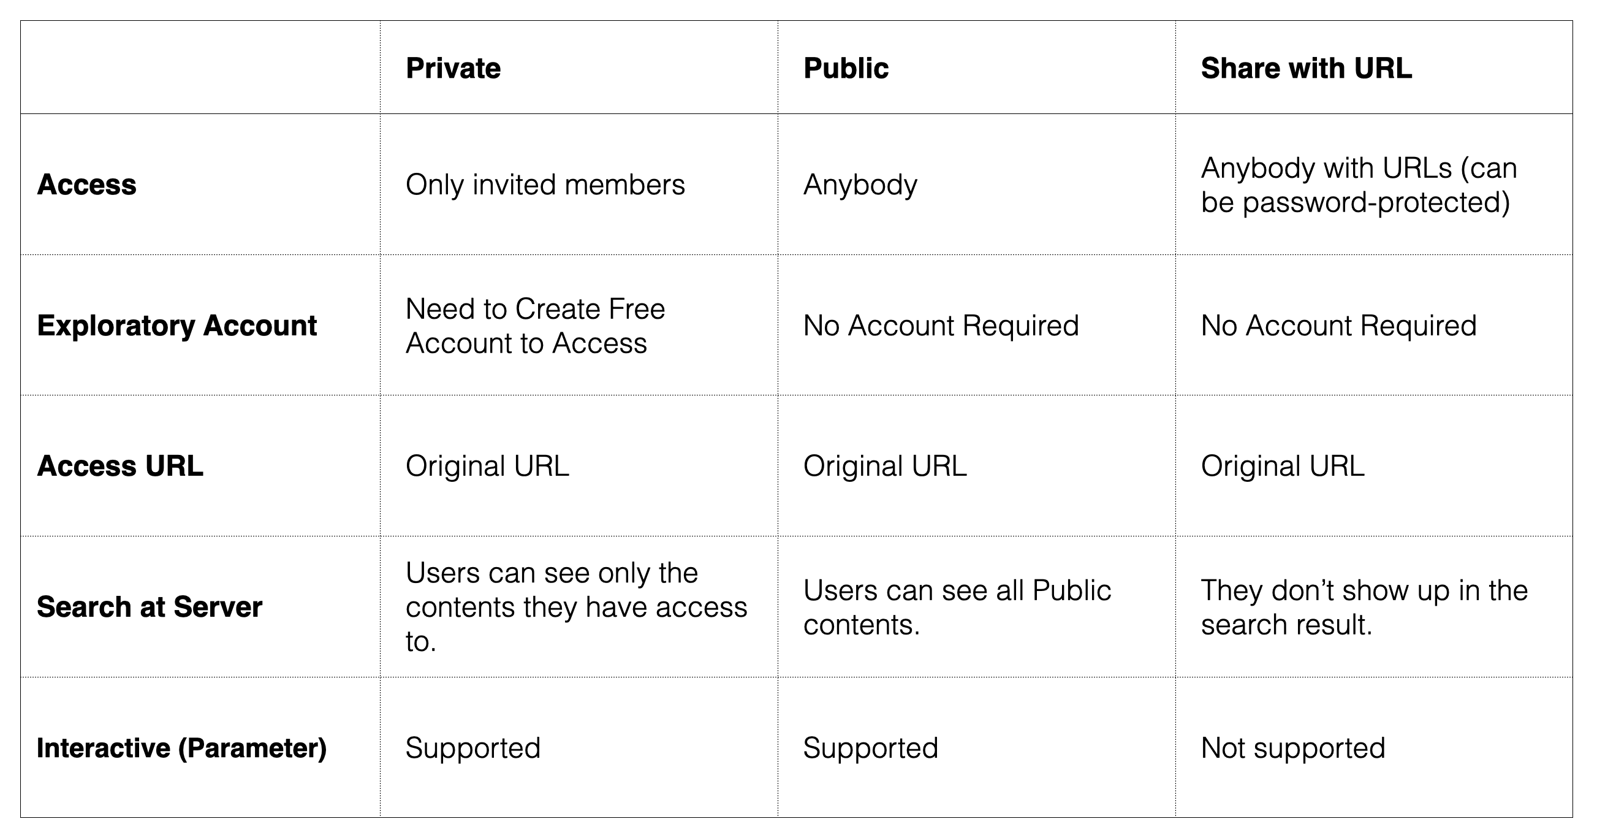
Task: Click the Private column header
Action: pyautogui.click(x=453, y=68)
